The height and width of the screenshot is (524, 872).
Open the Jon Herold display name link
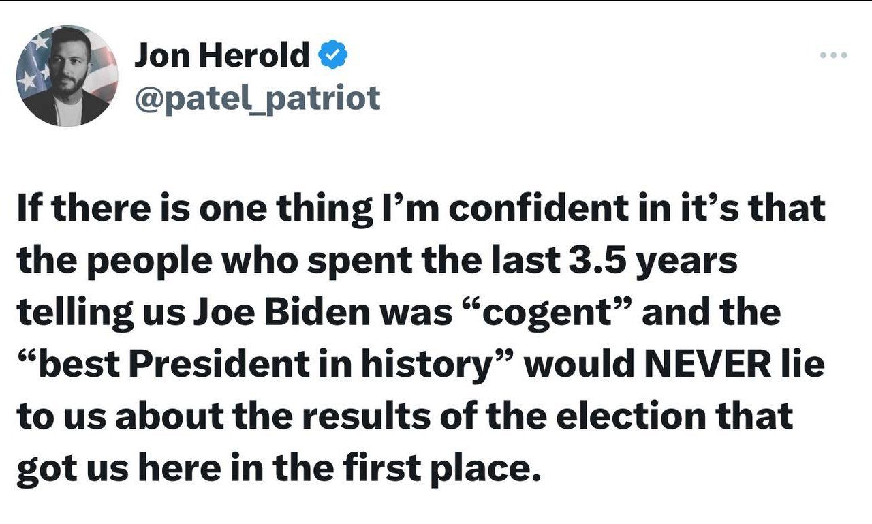[222, 56]
